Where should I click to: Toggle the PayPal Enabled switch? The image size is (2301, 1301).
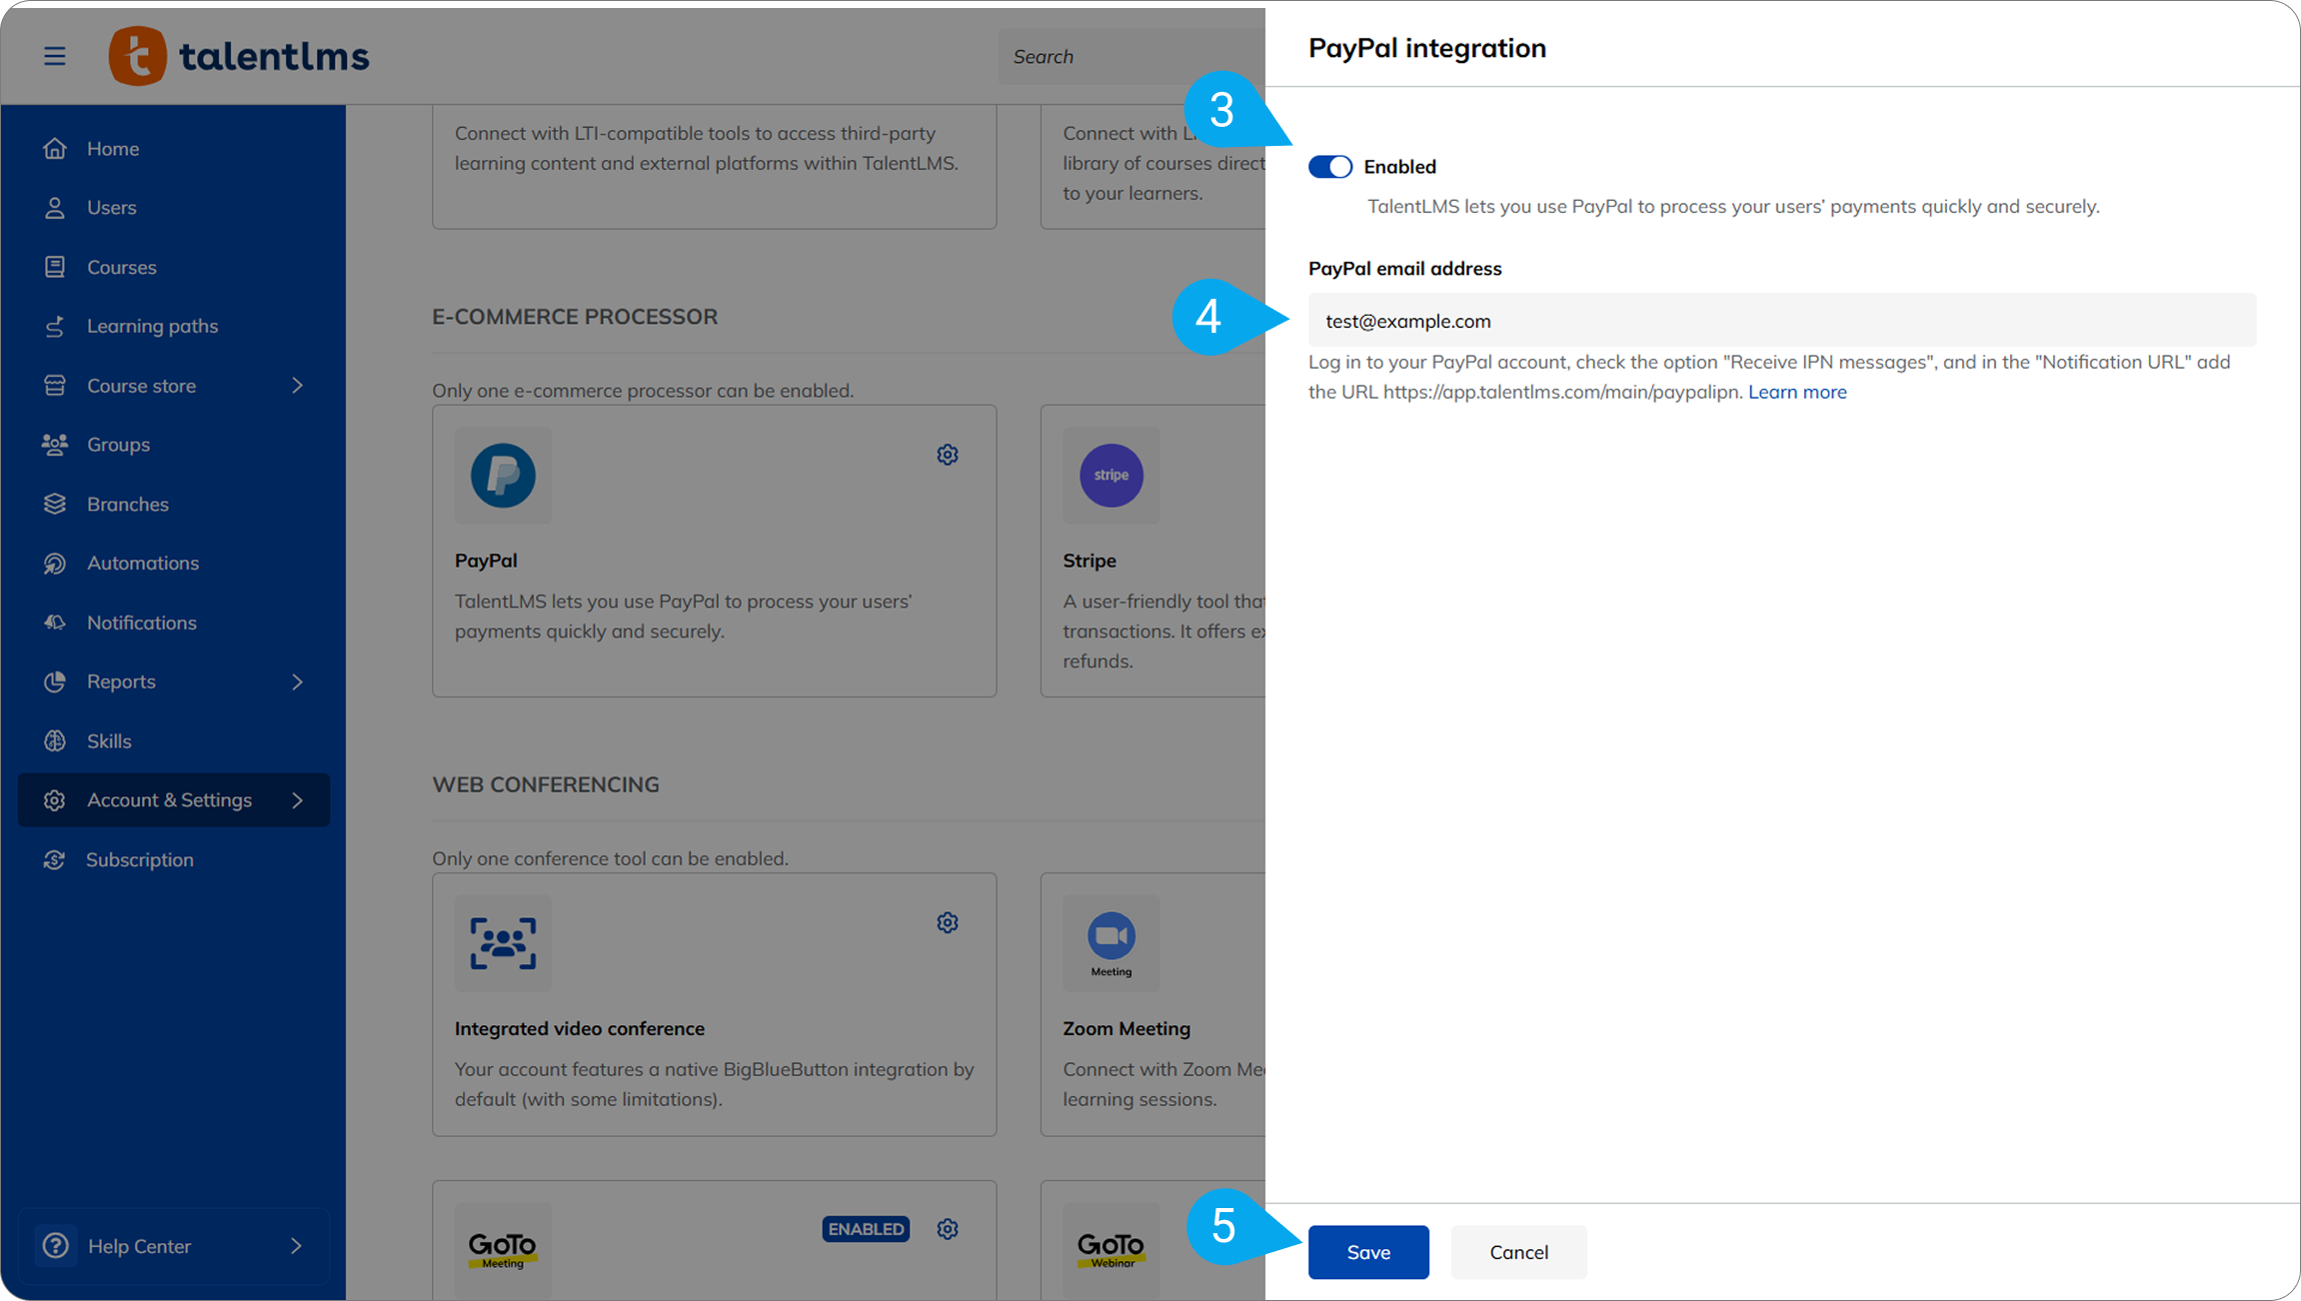pos(1330,167)
